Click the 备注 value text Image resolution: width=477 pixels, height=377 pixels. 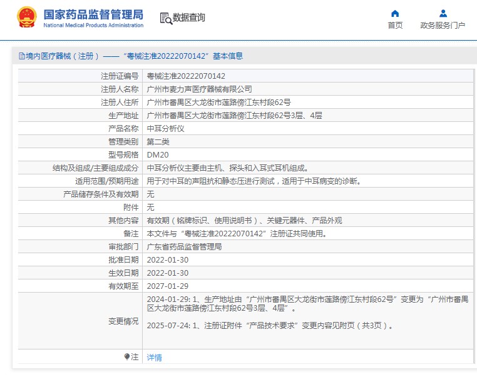click(237, 234)
